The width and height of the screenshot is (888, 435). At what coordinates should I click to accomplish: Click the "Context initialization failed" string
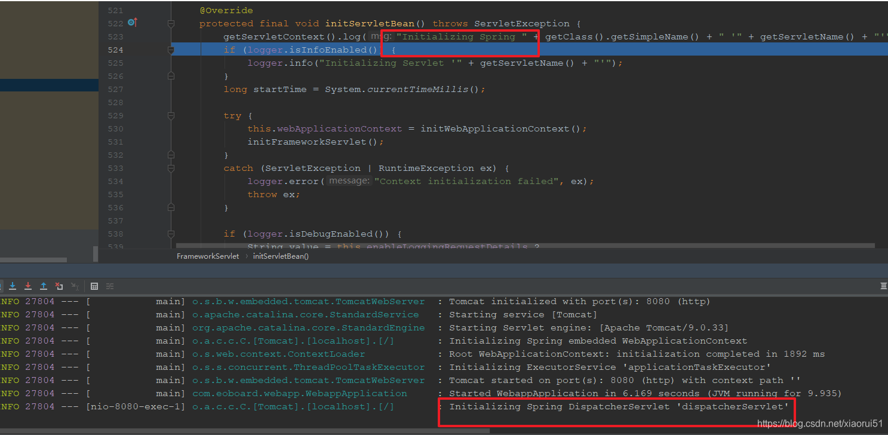467,181
